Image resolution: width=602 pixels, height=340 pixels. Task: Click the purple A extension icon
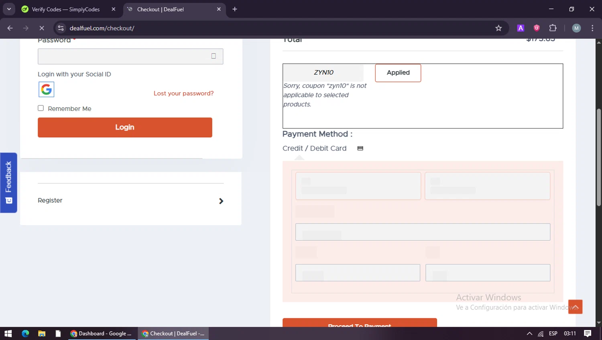click(521, 28)
